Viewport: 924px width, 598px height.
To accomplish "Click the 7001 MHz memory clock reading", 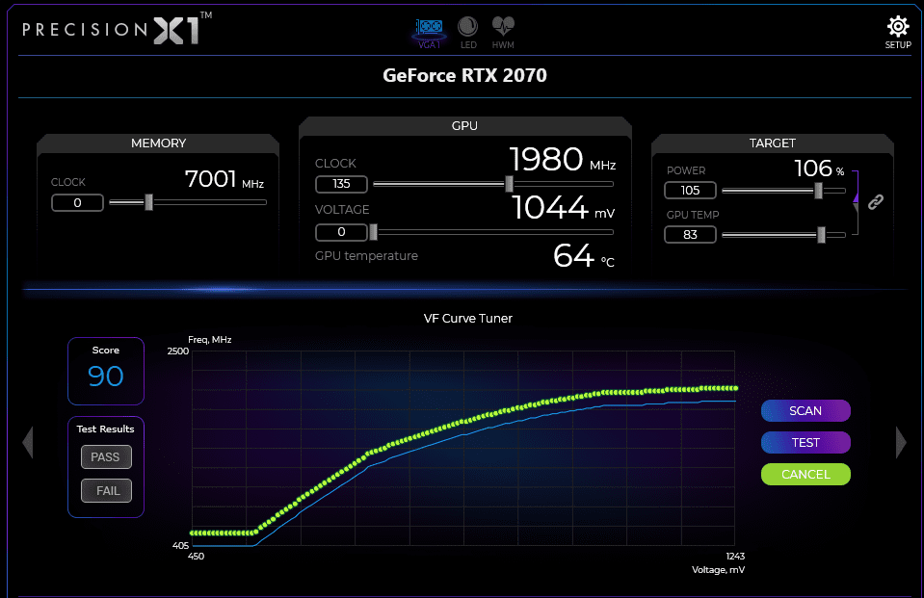I will 224,179.
